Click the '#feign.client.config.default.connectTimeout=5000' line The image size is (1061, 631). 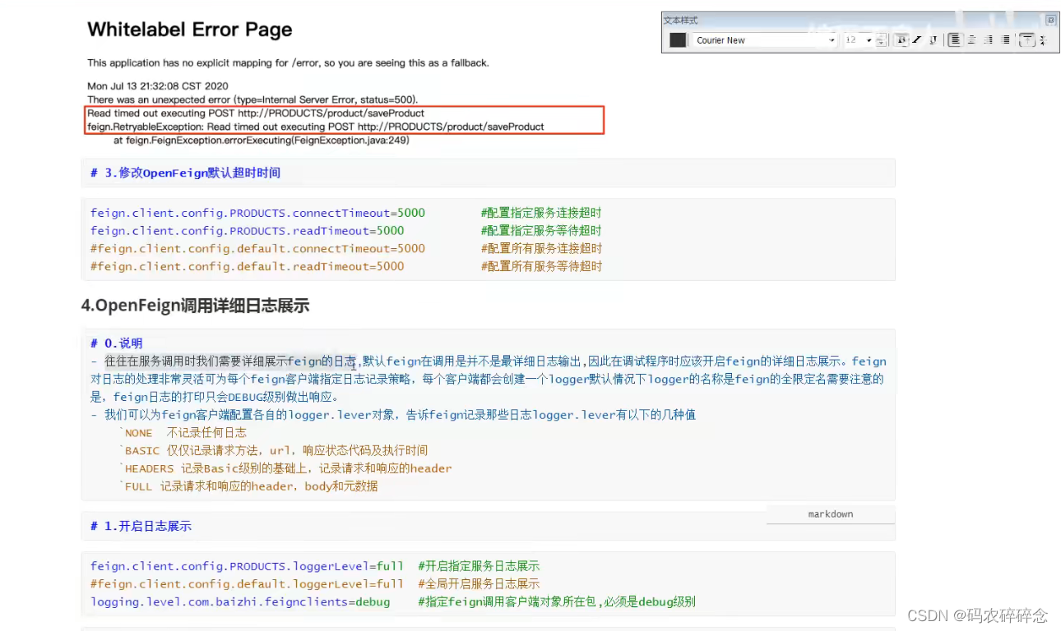pos(257,248)
